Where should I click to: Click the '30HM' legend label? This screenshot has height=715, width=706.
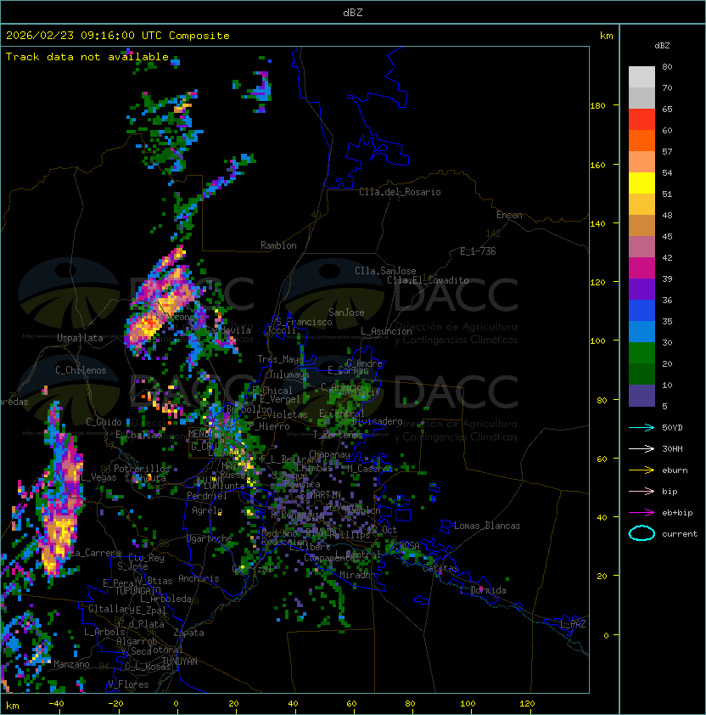pyautogui.click(x=672, y=448)
